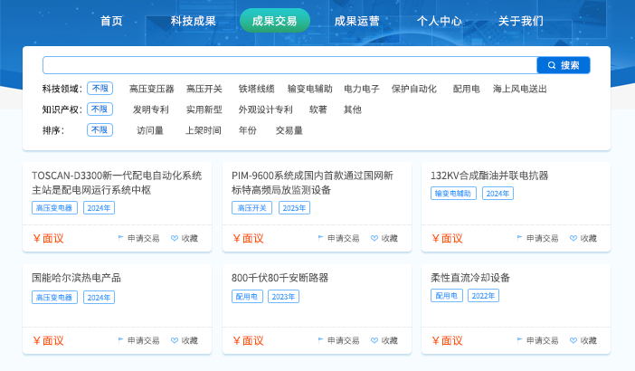Filter 科技领域 by 铁塔线缆
The height and width of the screenshot is (371, 635).
[x=256, y=89]
